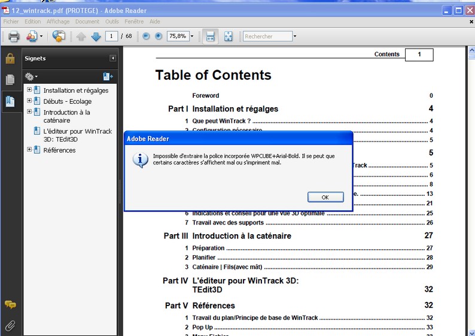Go to previous page with up arrow
The height and width of the screenshot is (336, 475).
point(81,37)
